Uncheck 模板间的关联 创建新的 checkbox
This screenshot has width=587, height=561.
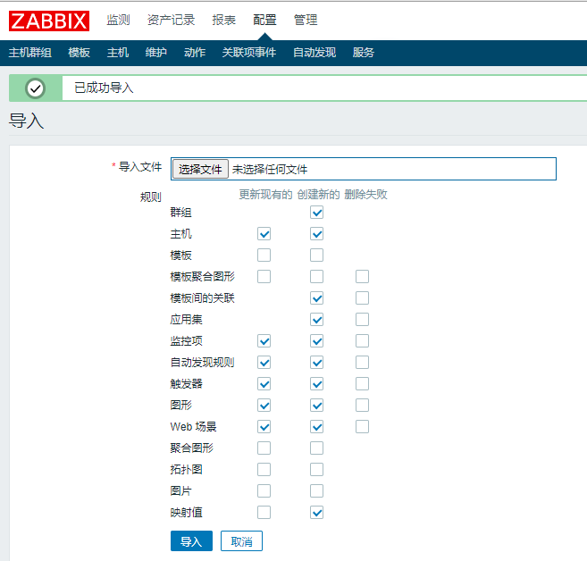(316, 298)
